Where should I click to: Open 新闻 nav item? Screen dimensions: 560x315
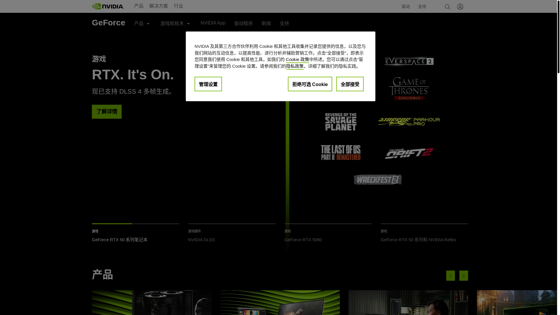(266, 23)
